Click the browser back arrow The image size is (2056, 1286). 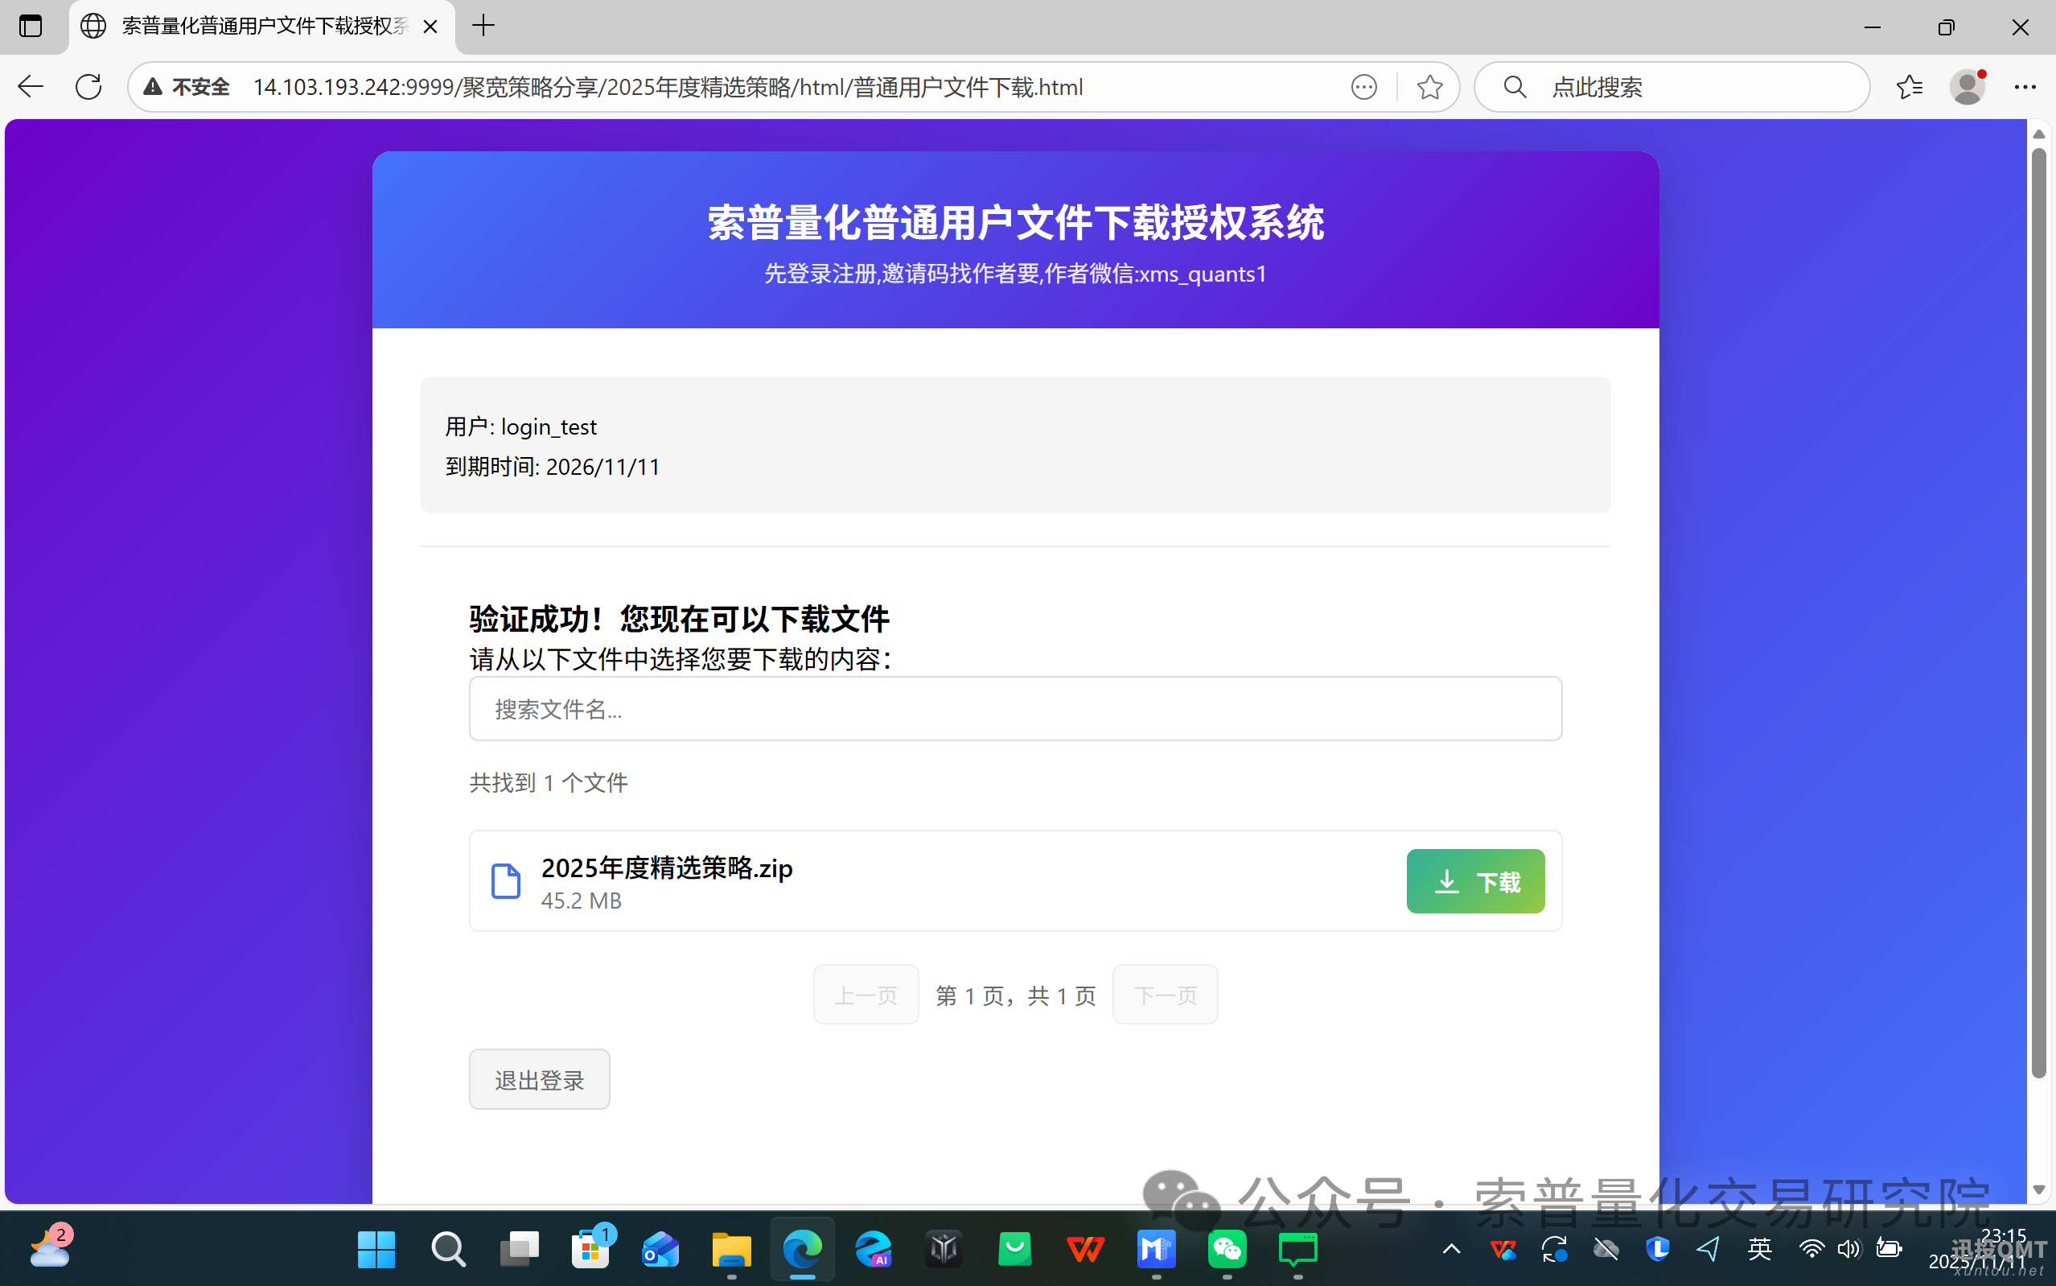coord(31,87)
